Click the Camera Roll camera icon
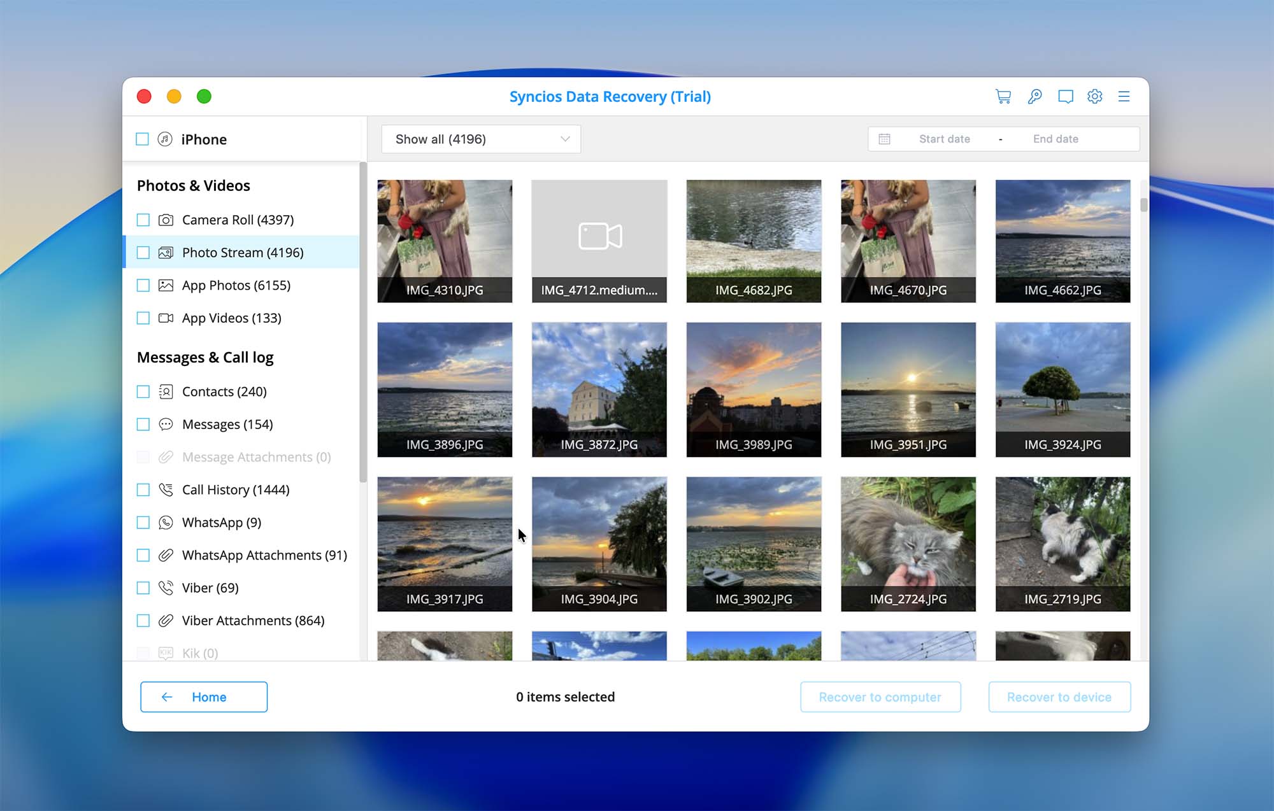Screen dimensions: 1274x811 pyautogui.click(x=166, y=220)
